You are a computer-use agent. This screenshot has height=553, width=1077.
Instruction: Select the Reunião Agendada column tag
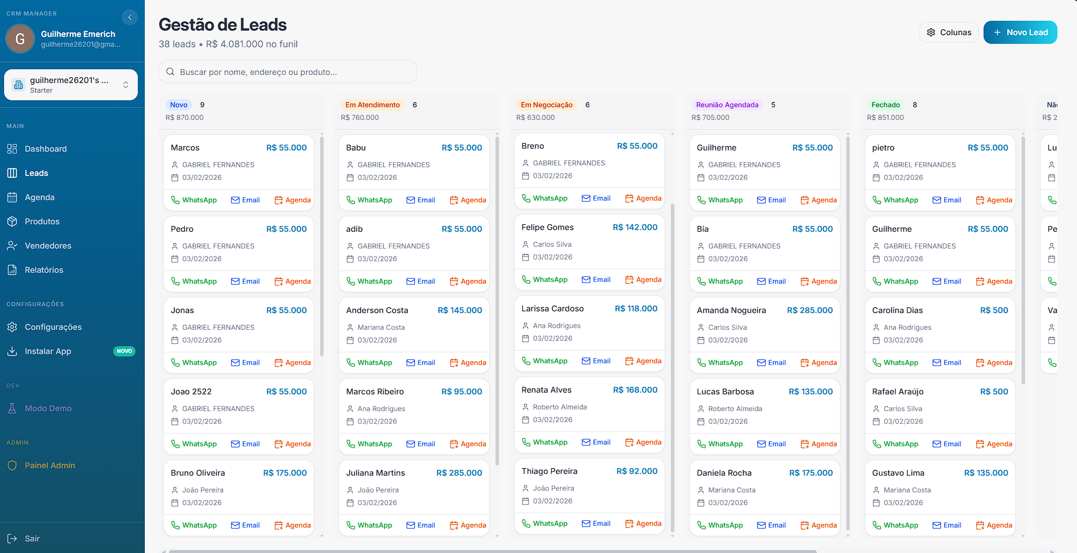click(x=727, y=105)
